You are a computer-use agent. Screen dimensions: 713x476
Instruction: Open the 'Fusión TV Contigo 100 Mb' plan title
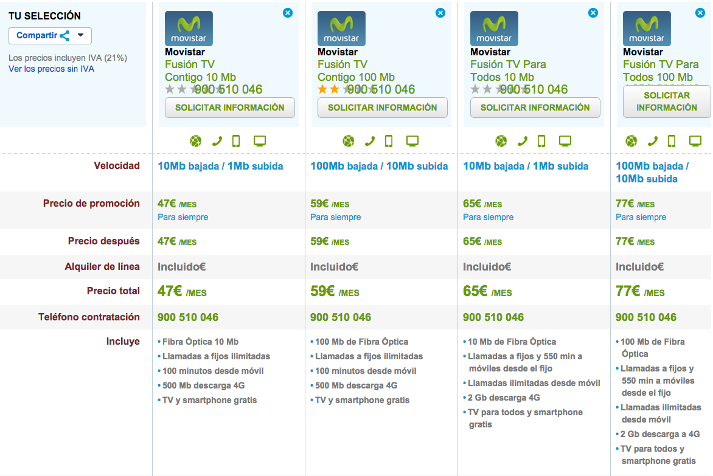(356, 71)
